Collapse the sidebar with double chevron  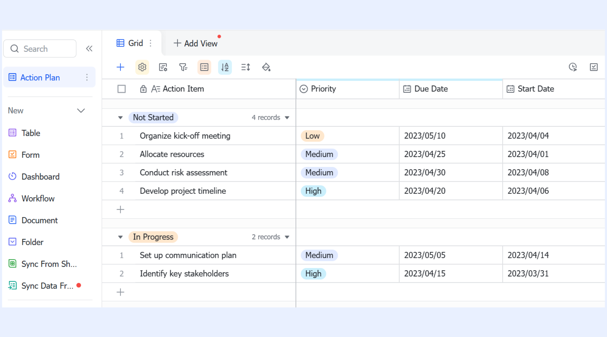pos(89,49)
